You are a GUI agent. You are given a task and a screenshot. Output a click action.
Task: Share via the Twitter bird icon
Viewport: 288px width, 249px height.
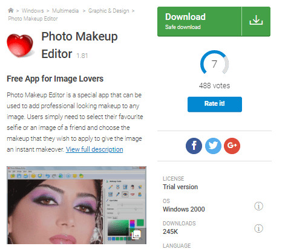[x=213, y=146]
